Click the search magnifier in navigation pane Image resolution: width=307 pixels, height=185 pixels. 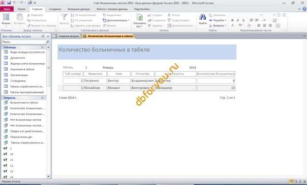48,42
